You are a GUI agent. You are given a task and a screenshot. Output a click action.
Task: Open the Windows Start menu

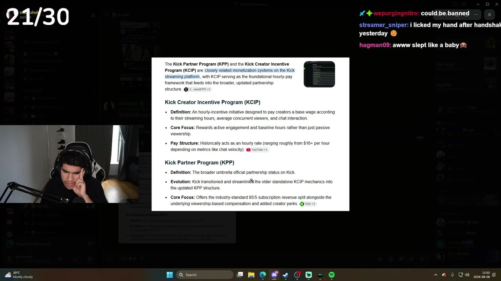169,275
